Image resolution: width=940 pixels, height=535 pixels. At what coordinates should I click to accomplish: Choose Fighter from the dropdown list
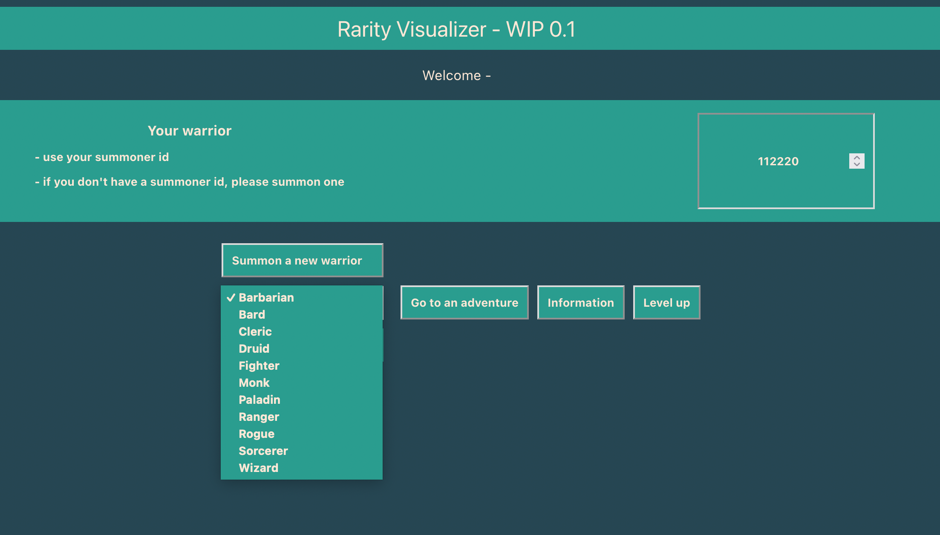(259, 365)
